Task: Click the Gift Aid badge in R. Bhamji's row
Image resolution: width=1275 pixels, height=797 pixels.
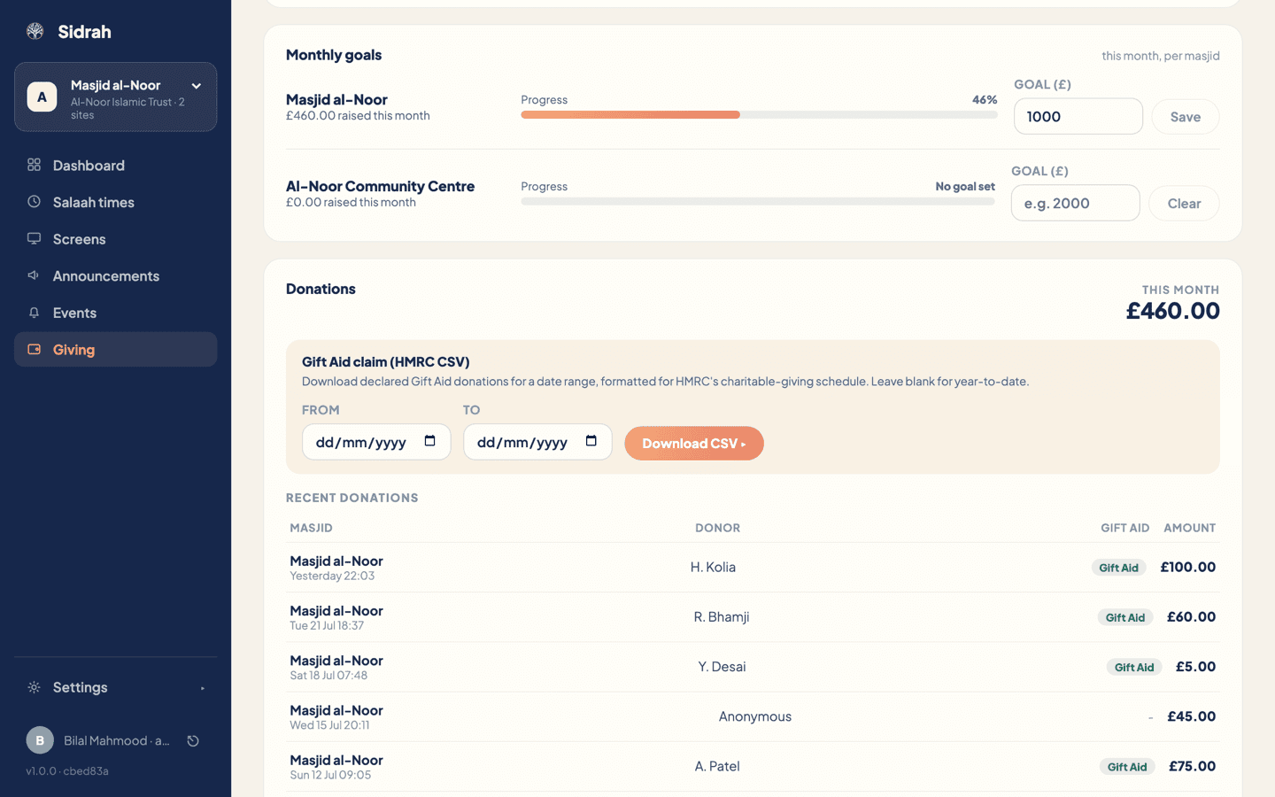Action: point(1125,617)
